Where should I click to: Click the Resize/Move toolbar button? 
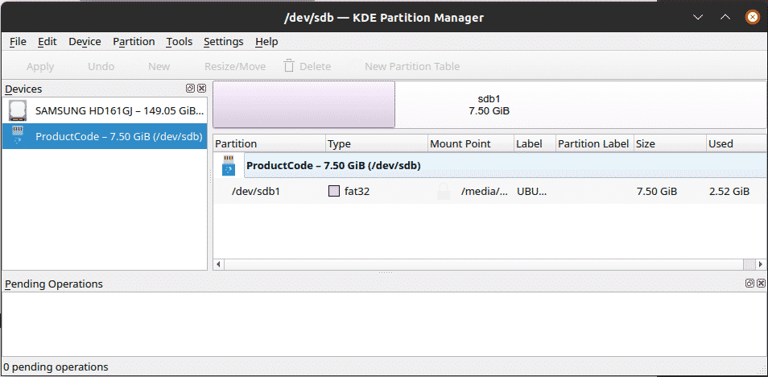(235, 66)
